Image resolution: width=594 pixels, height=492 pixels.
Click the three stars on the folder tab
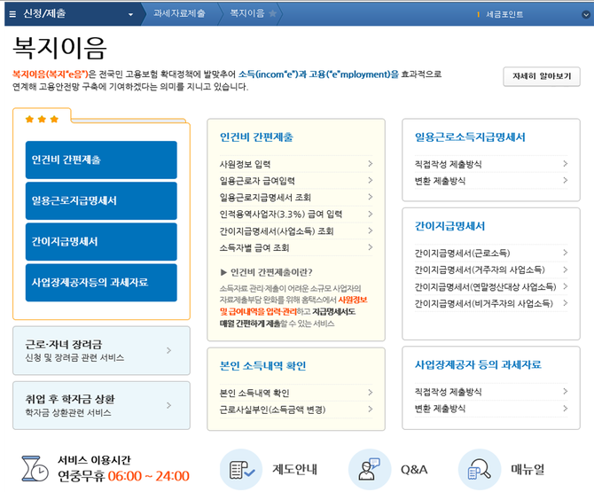[x=42, y=119]
